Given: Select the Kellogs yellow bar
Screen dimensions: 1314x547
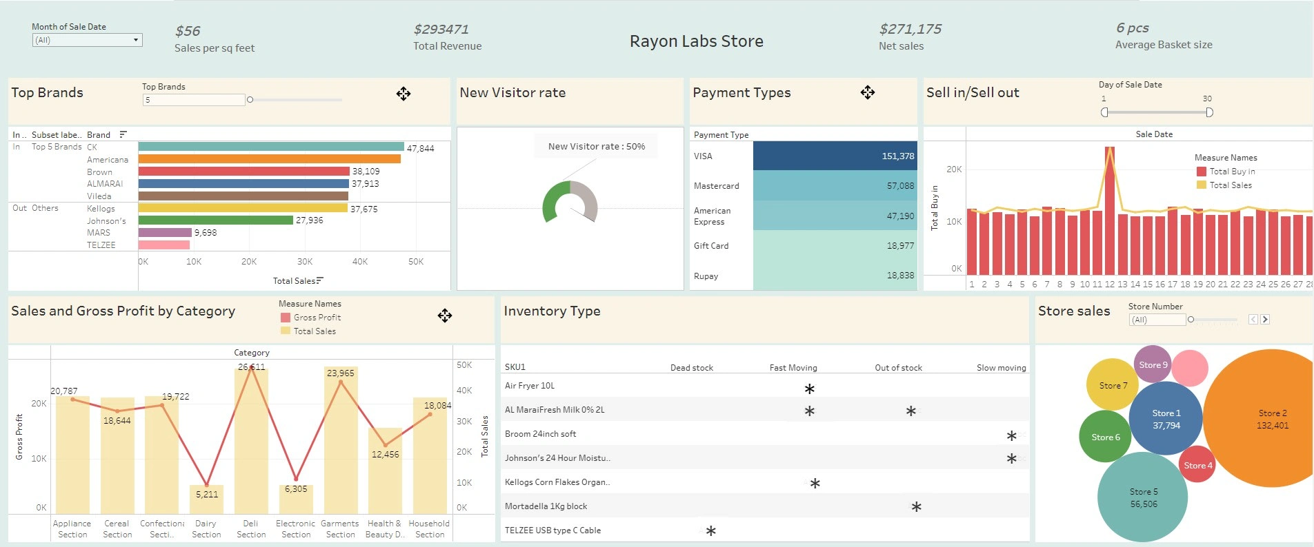Looking at the screenshot, I should (x=243, y=208).
